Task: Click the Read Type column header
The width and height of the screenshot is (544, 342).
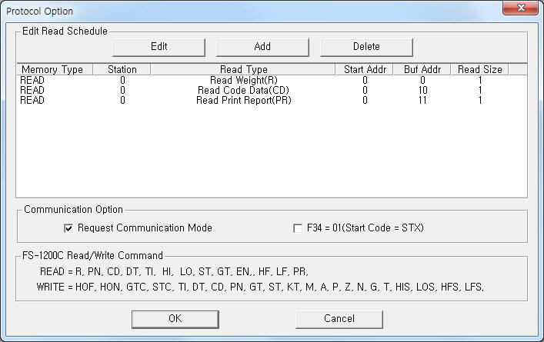Action: (x=243, y=70)
